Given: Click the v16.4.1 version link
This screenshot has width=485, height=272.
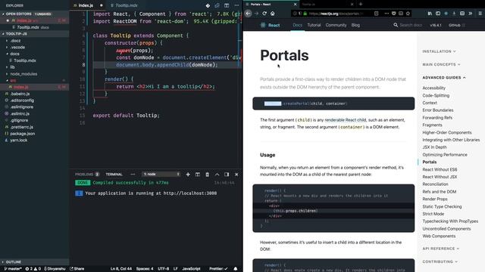Looking at the screenshot, I should tap(436, 25).
